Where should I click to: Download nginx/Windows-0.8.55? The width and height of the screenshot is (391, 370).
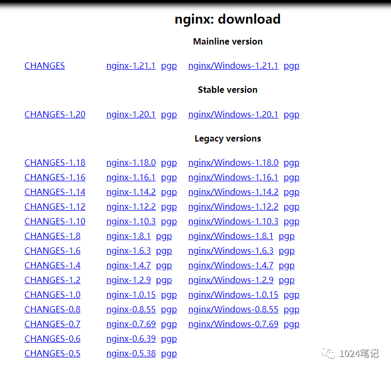pyautogui.click(x=233, y=310)
